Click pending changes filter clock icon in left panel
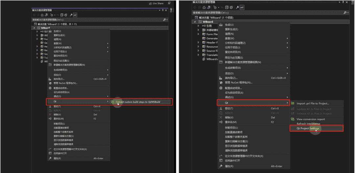 tap(52, 15)
